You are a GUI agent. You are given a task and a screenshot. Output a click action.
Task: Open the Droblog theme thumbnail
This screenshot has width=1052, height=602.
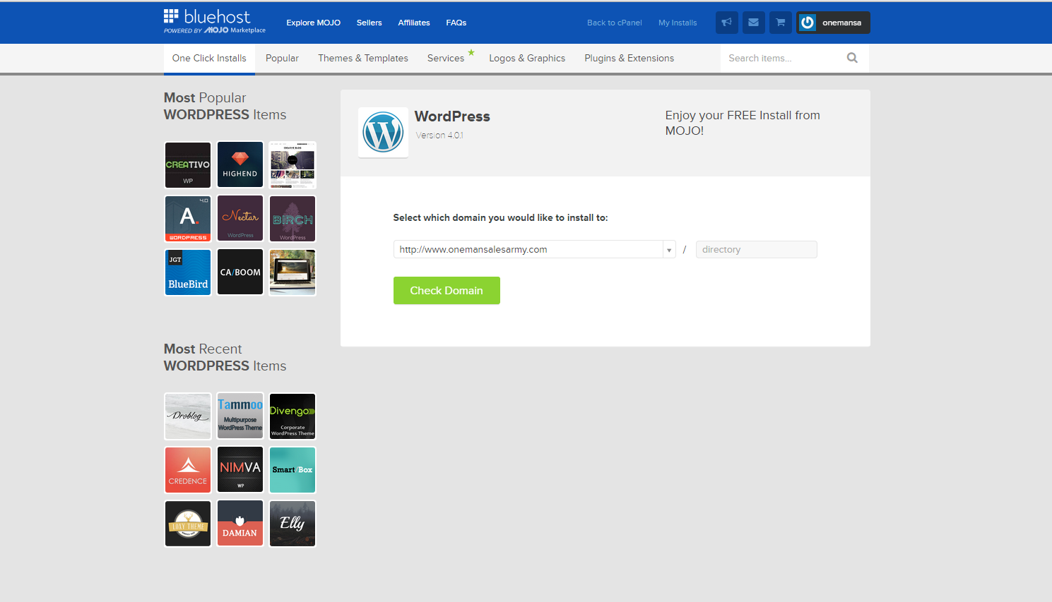click(188, 416)
